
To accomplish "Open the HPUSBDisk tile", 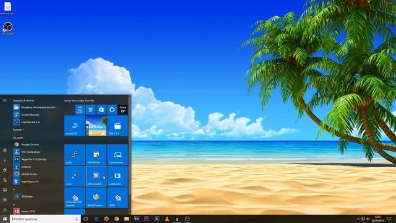I will click(96, 155).
